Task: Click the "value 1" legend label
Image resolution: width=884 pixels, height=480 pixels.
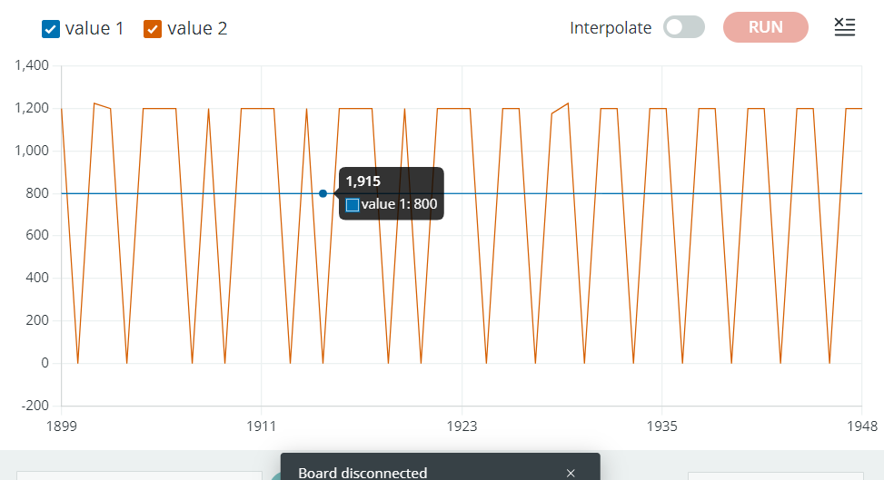Action: (94, 28)
